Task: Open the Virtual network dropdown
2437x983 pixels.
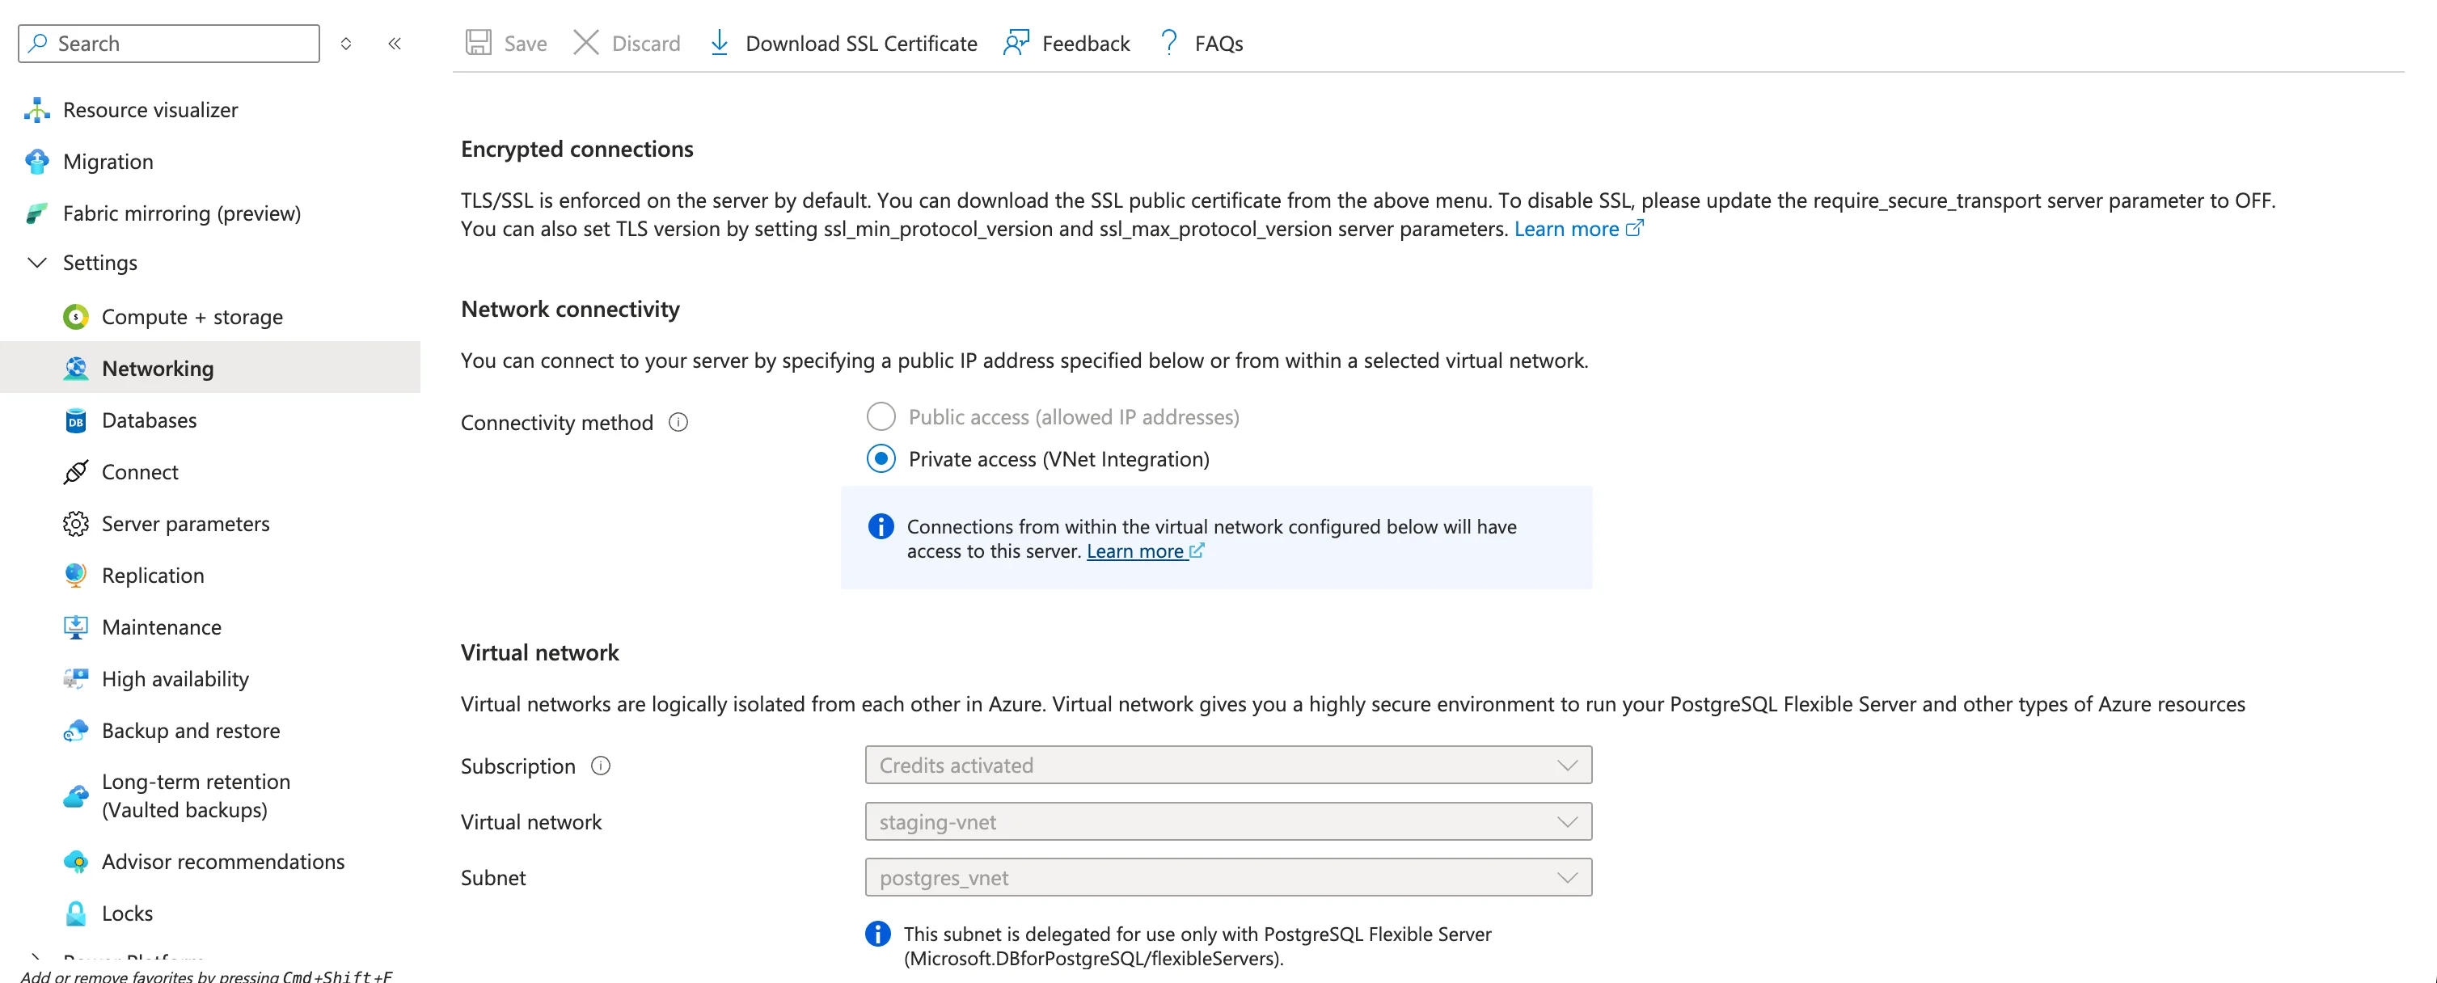Action: 1227,821
